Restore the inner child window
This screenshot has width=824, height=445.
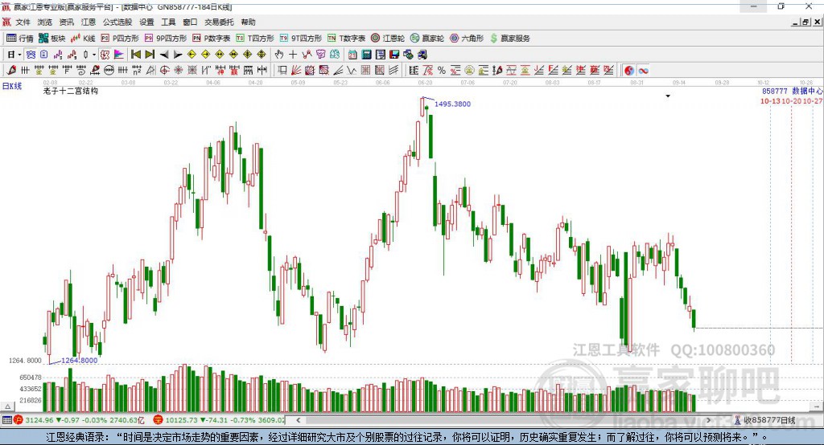pyautogui.click(x=805, y=22)
